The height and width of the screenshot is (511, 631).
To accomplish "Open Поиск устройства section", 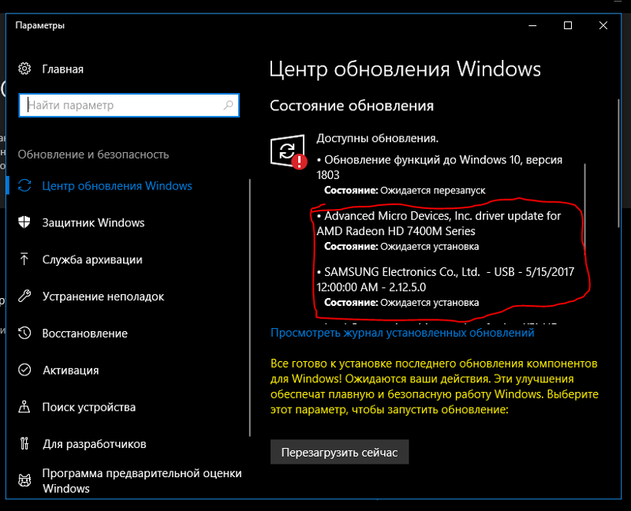I will pos(89,407).
